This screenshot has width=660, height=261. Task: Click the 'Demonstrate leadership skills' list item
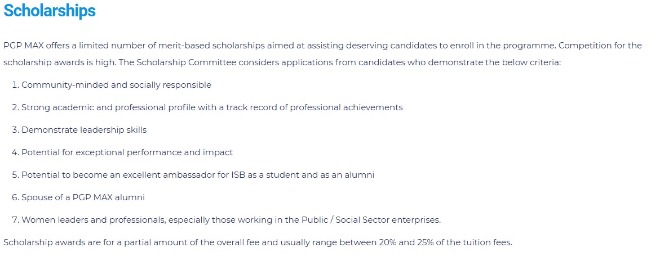pyautogui.click(x=84, y=130)
